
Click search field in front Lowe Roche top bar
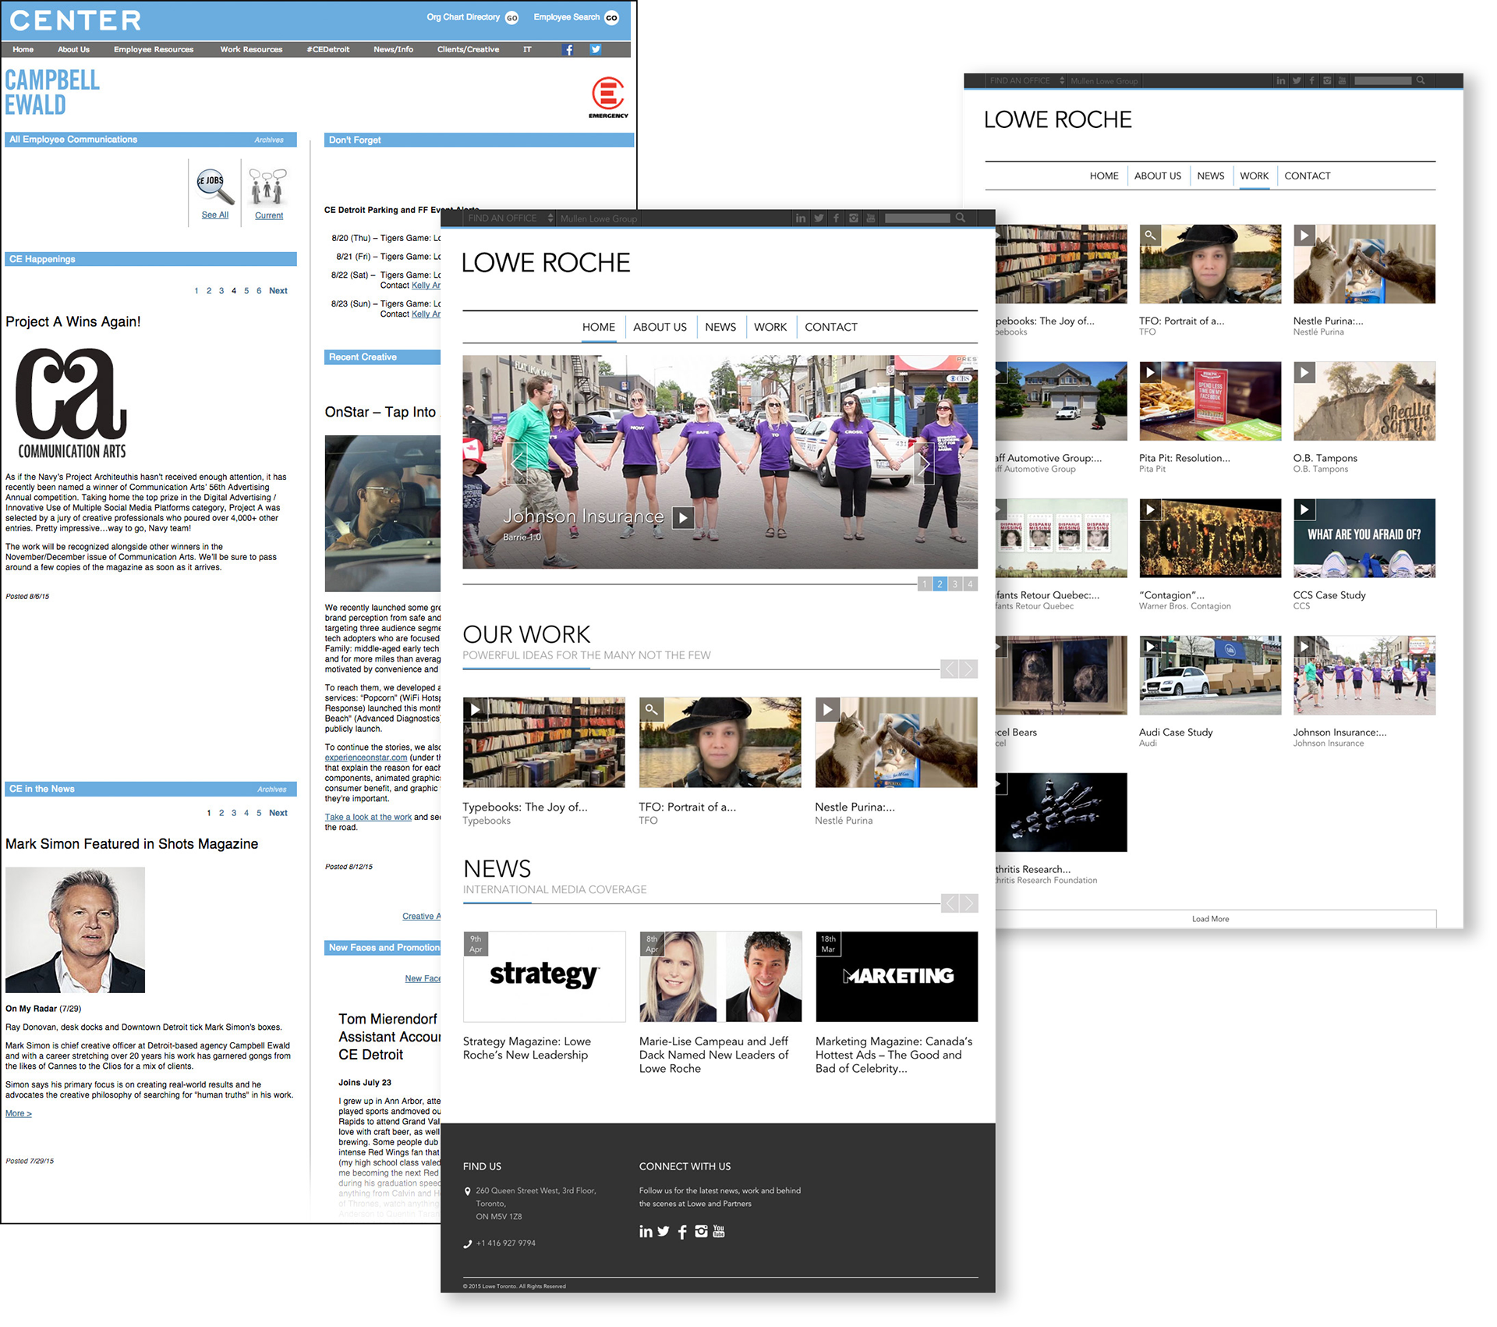tap(918, 218)
